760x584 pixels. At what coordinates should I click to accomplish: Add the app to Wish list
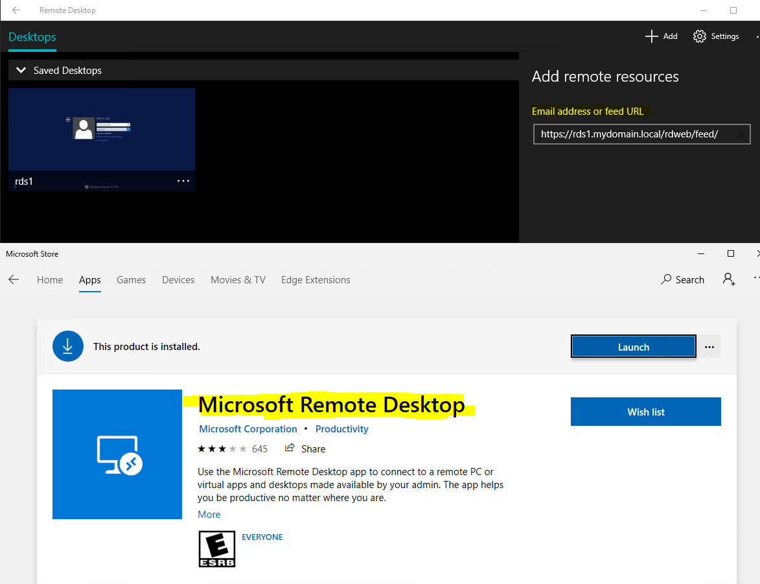[x=645, y=412]
